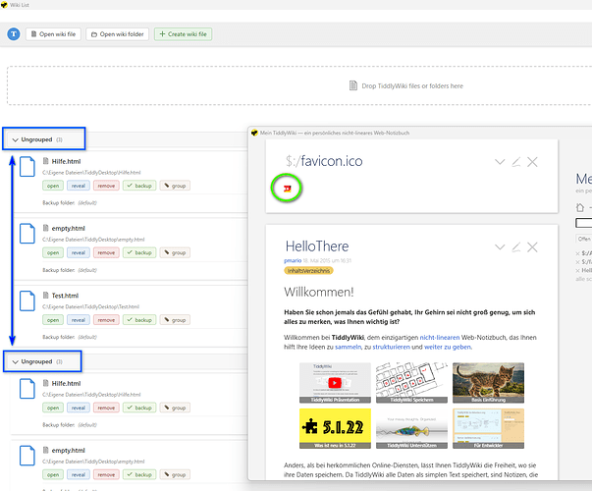Viewport: 592px width, 491px height.
Task: Click the Inhaltsverzeichnis tag pill
Action: coord(308,270)
